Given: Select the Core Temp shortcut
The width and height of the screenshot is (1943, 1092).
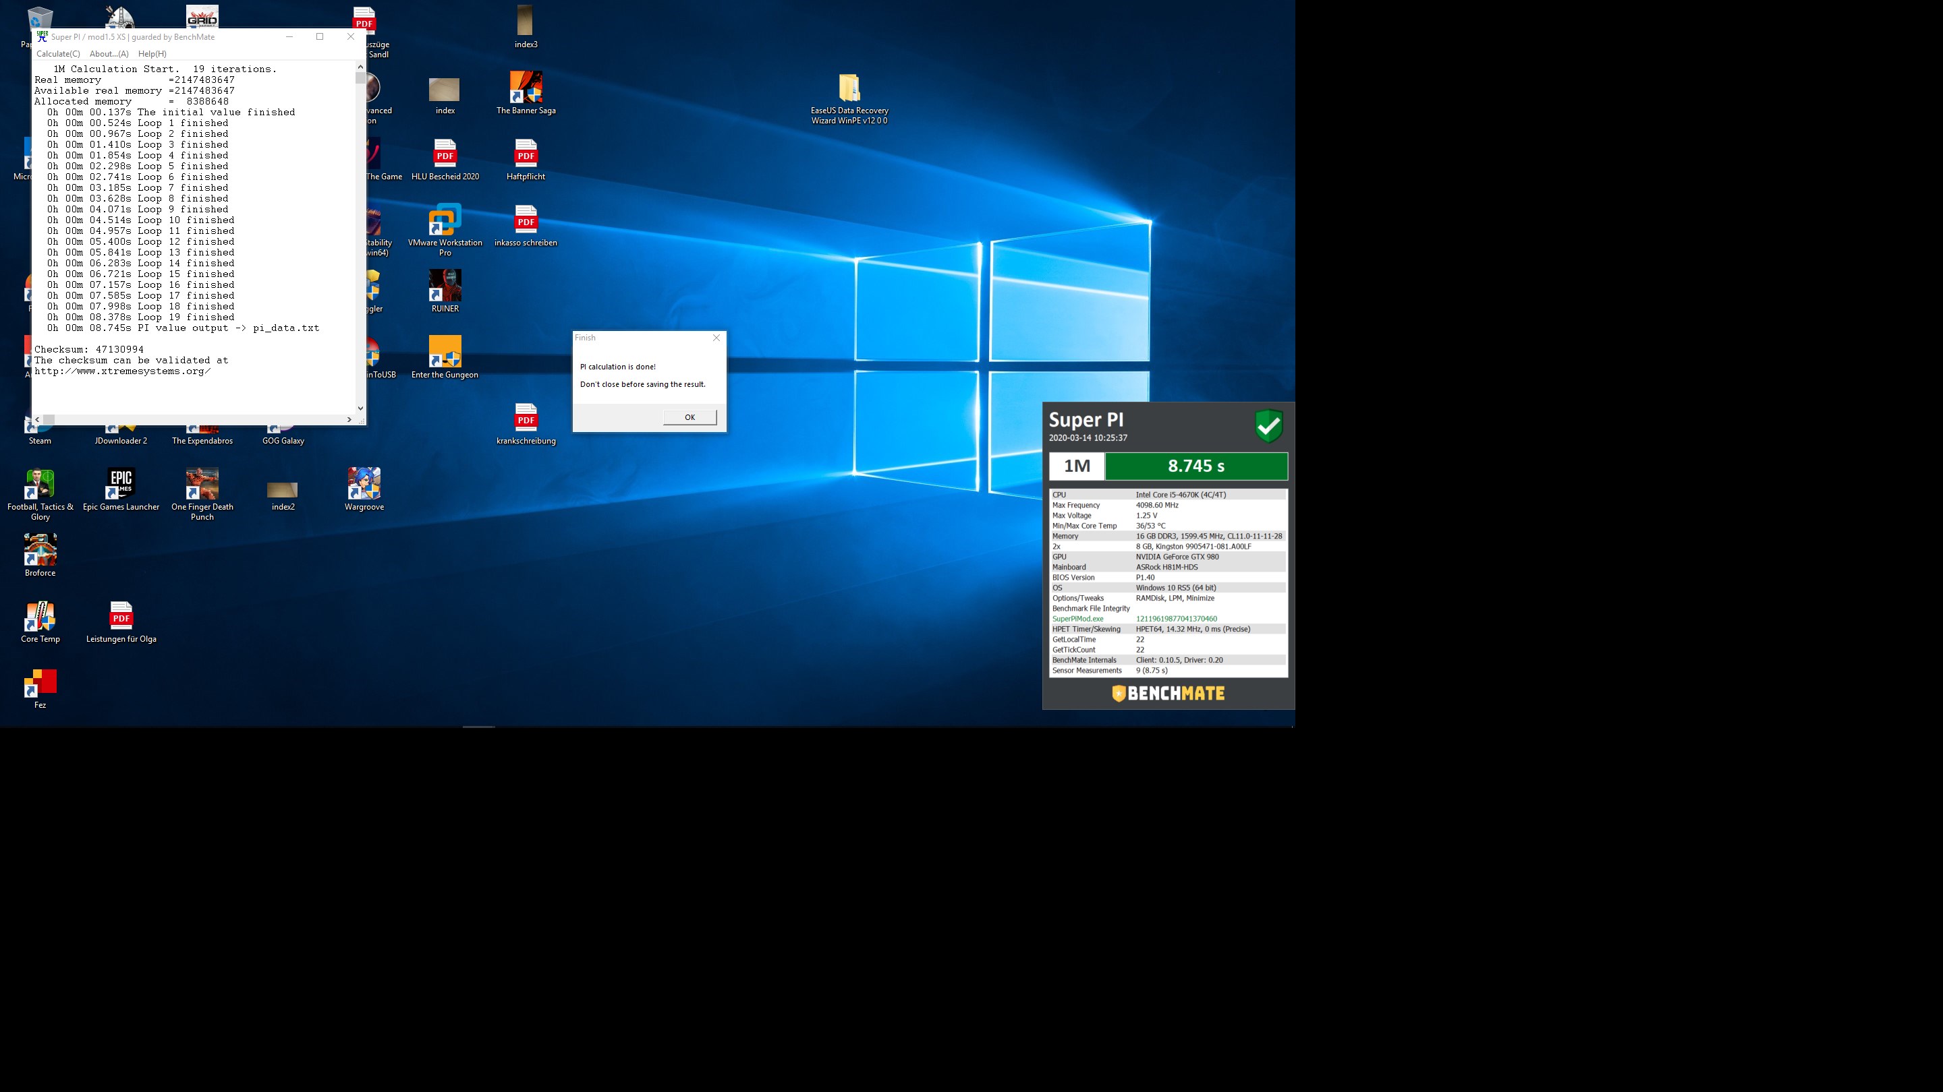Looking at the screenshot, I should [x=40, y=621].
